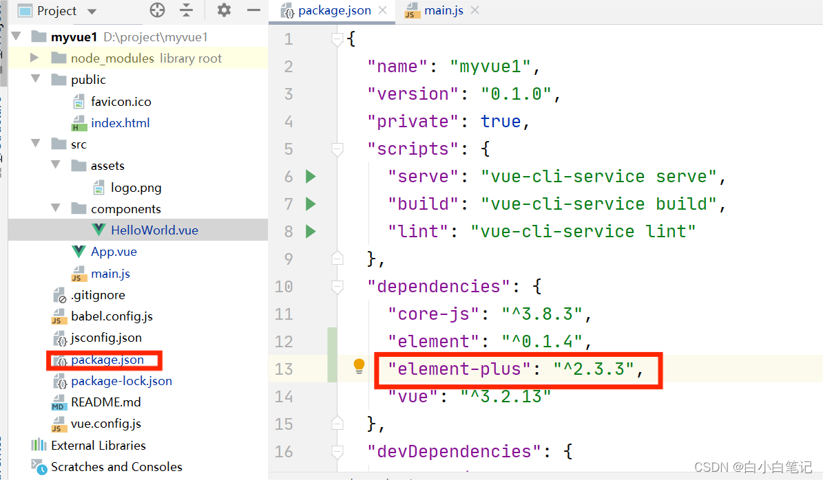The height and width of the screenshot is (480, 823).
Task: Run the lint script via its green arrow
Action: pyautogui.click(x=310, y=231)
